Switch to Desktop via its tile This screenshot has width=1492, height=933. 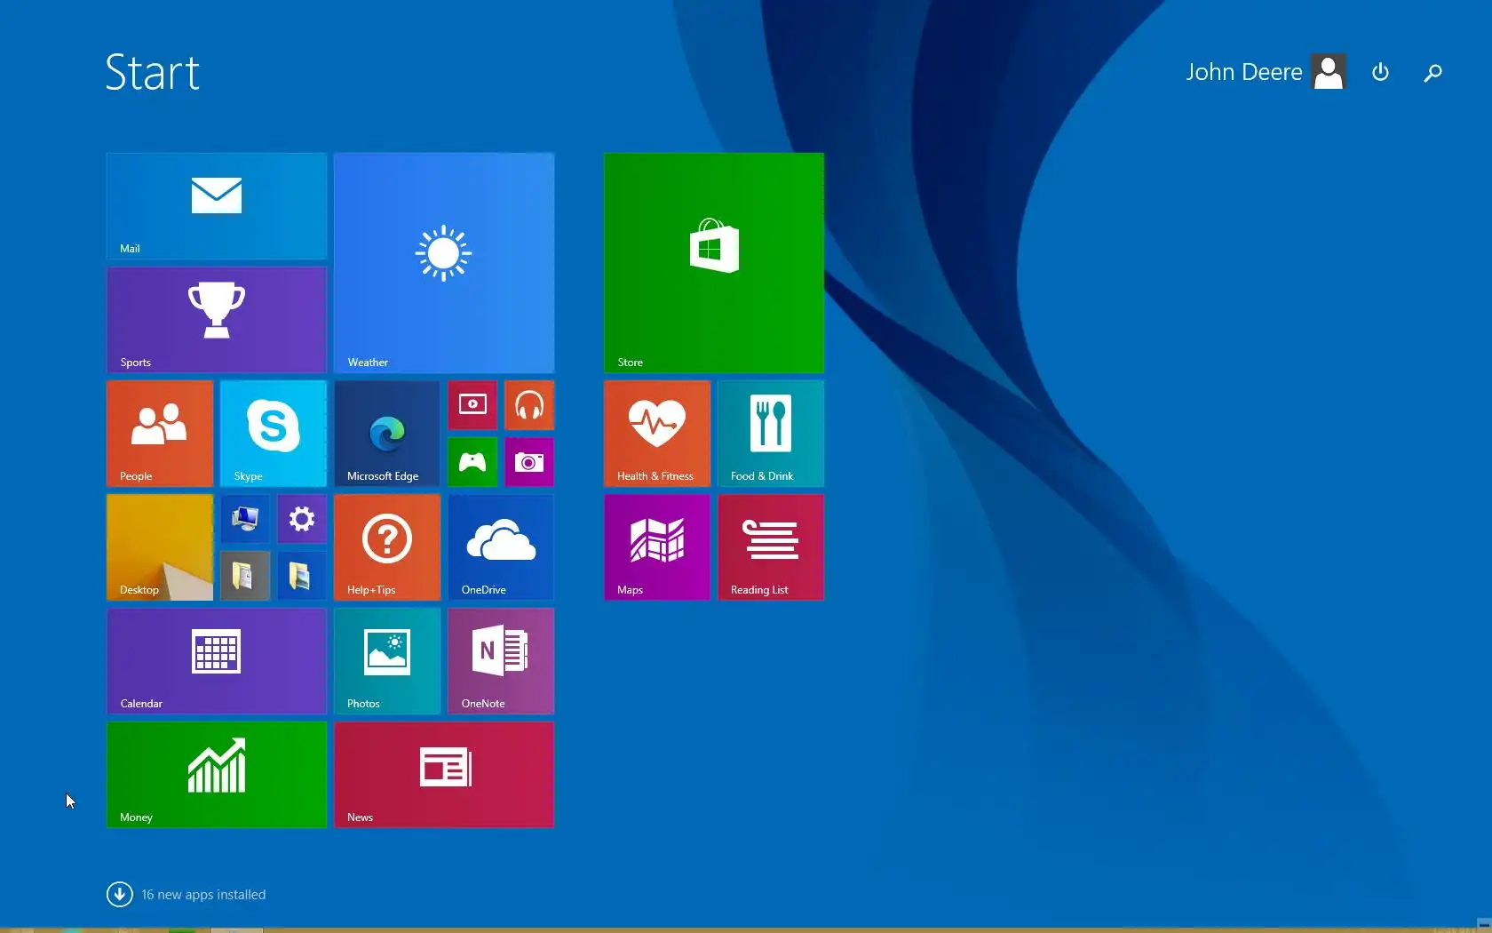160,547
